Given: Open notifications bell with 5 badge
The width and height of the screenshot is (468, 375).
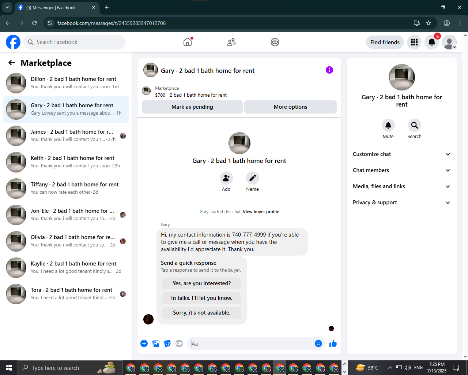Looking at the screenshot, I should 432,42.
